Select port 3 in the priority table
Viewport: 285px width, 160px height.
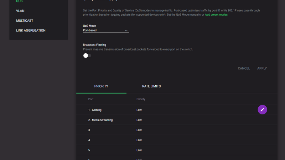(x=89, y=130)
